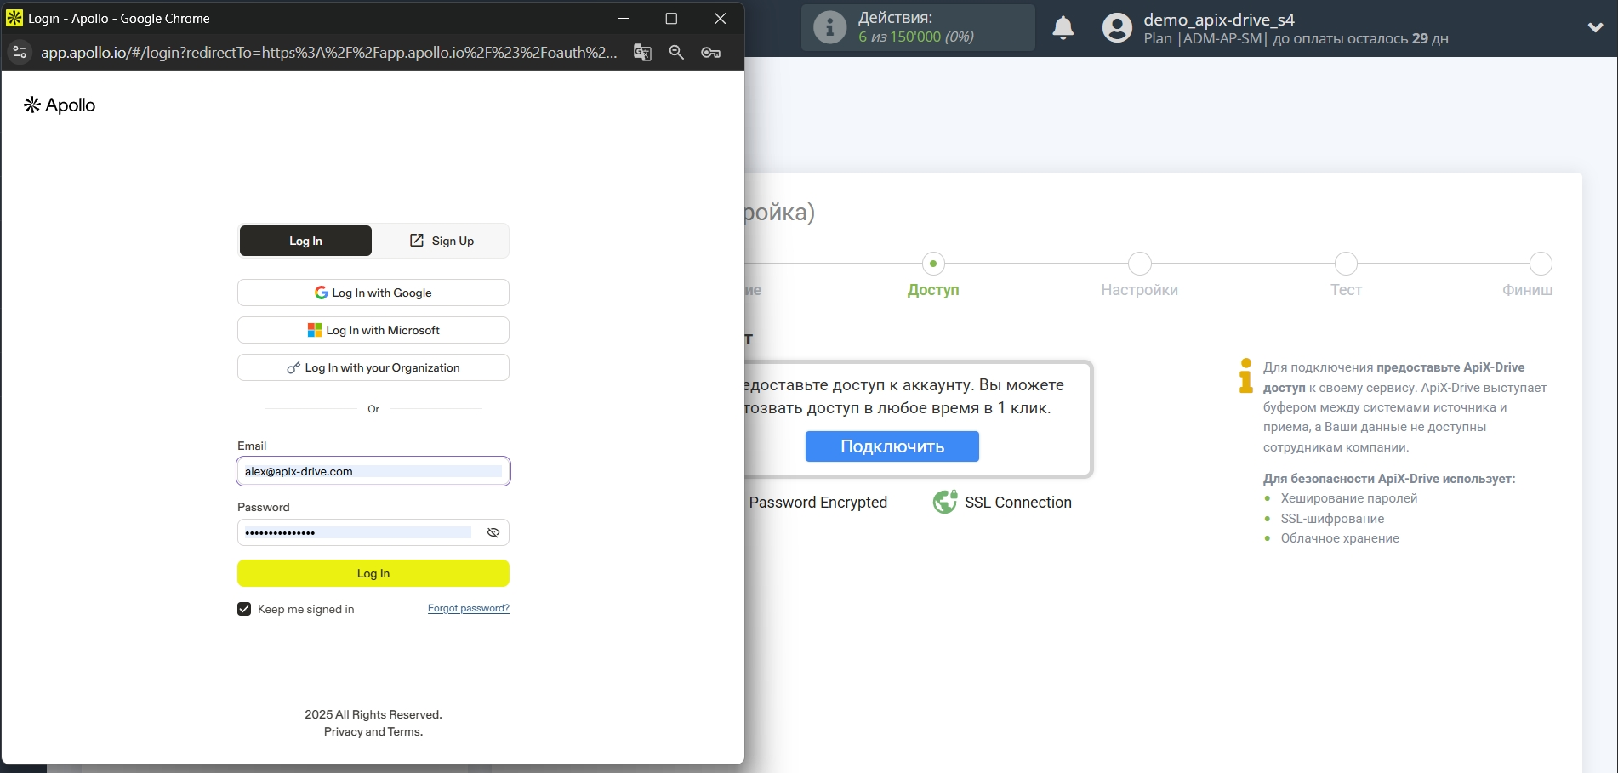Click the demo_apix-drive_s4 profile avatar
This screenshot has width=1618, height=773.
[1115, 28]
